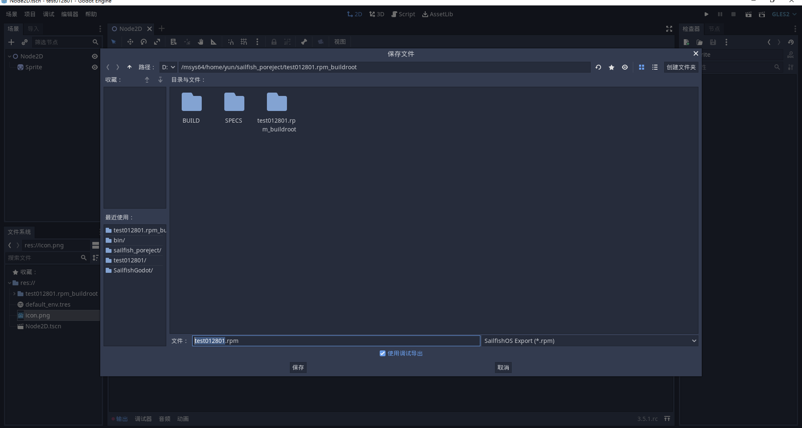This screenshot has height=428, width=802.
Task: Open the 项目 menu
Action: point(30,14)
